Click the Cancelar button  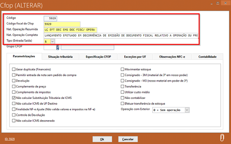[x=128, y=139]
